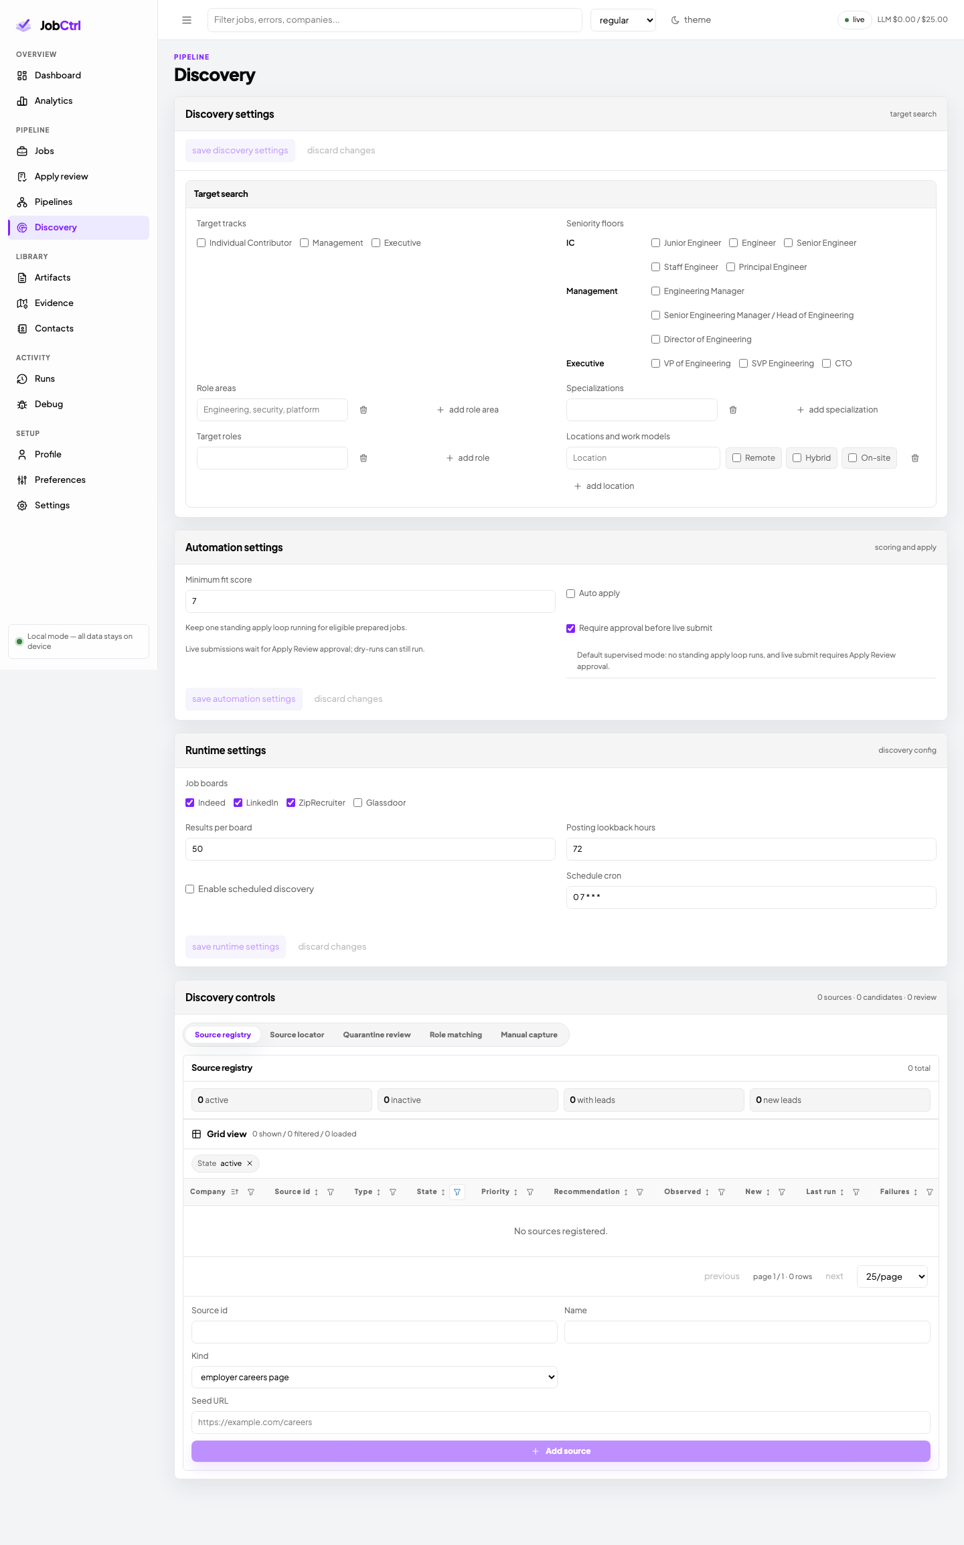Check the Individual Contributor track
Viewport: 964px width, 1545px height.
201,243
